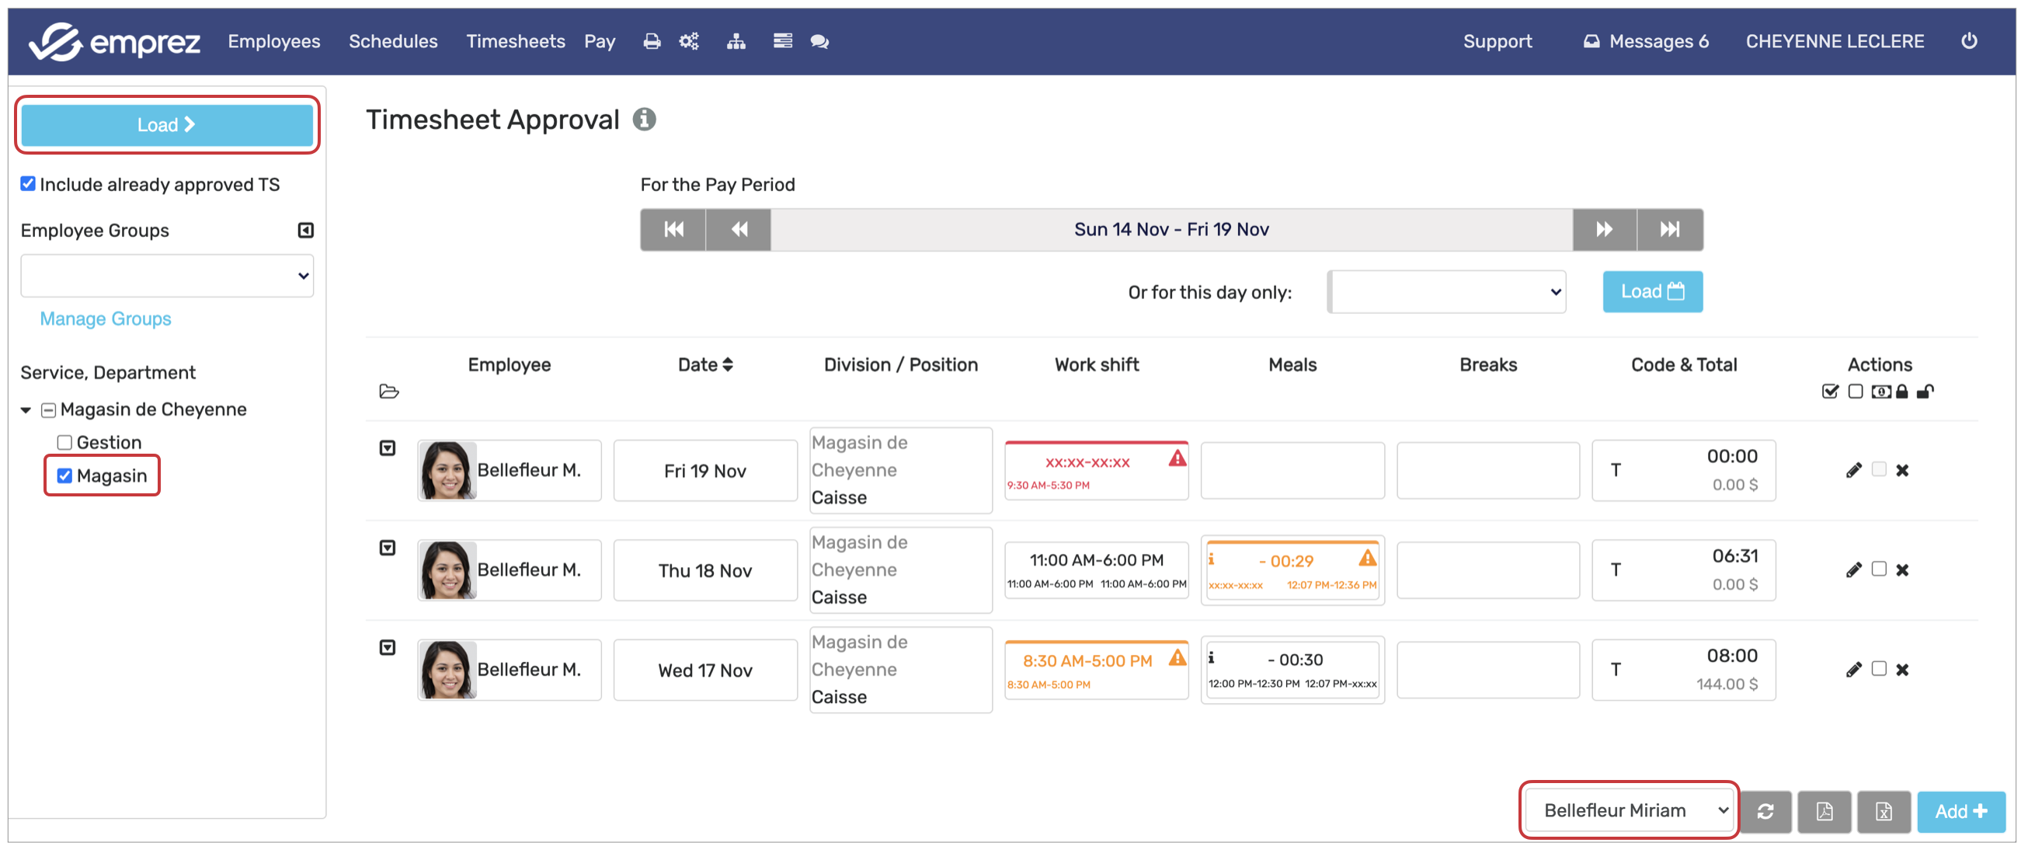Open the Employee Groups dropdown

[166, 276]
